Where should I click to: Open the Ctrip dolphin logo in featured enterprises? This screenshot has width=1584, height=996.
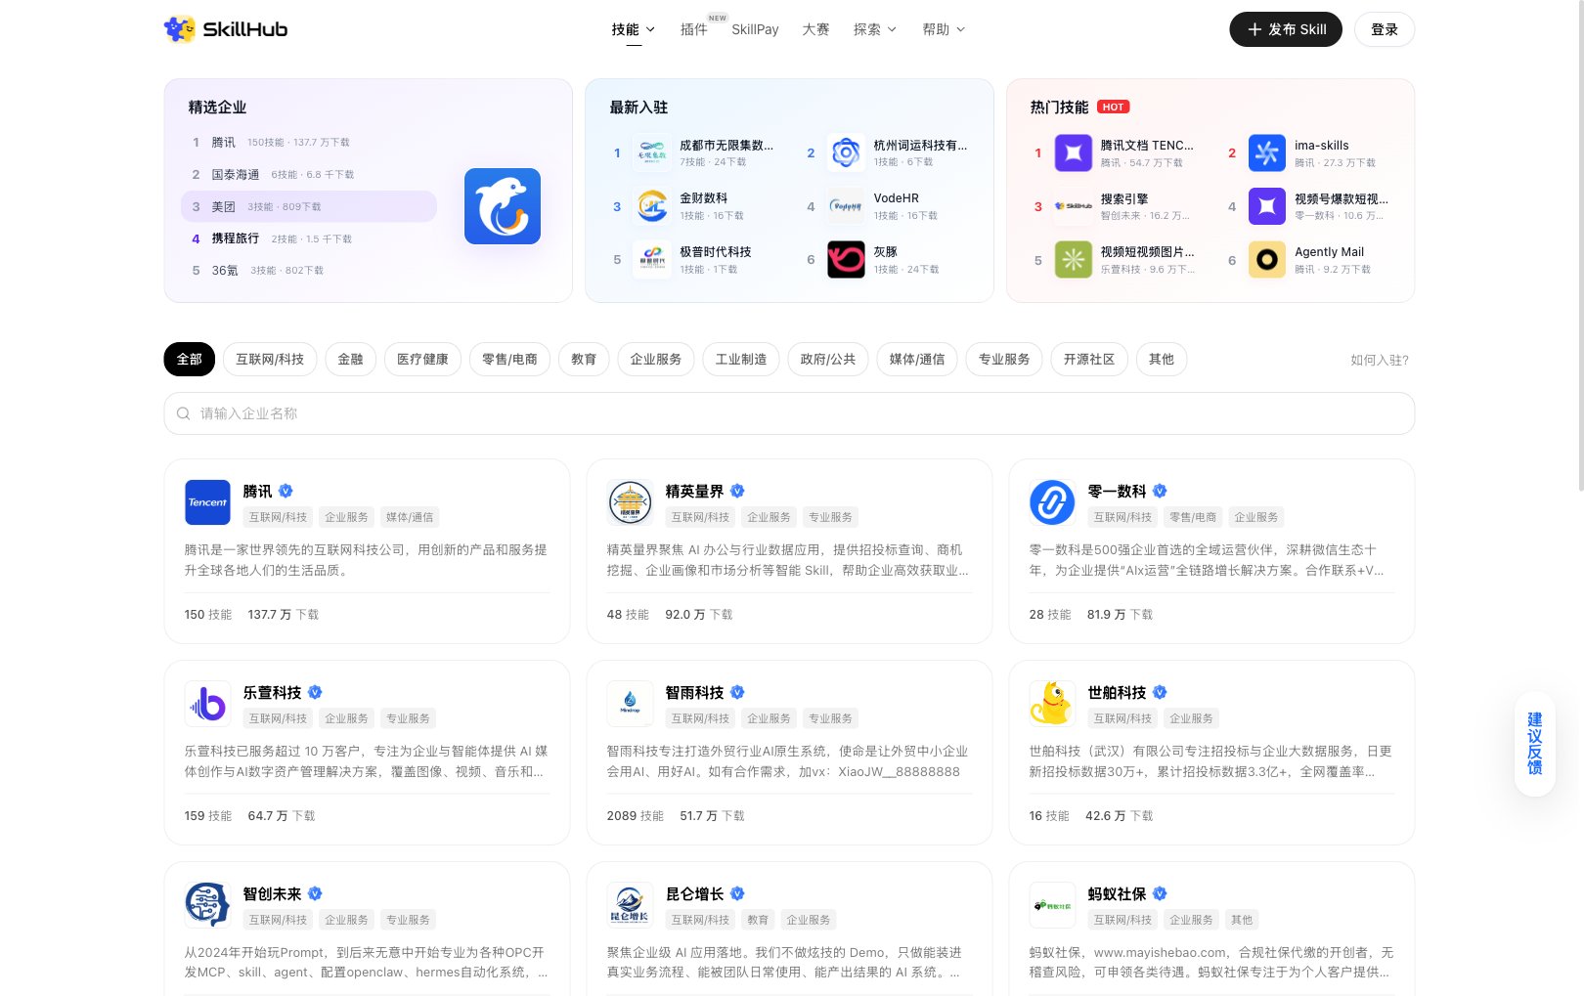click(x=503, y=206)
